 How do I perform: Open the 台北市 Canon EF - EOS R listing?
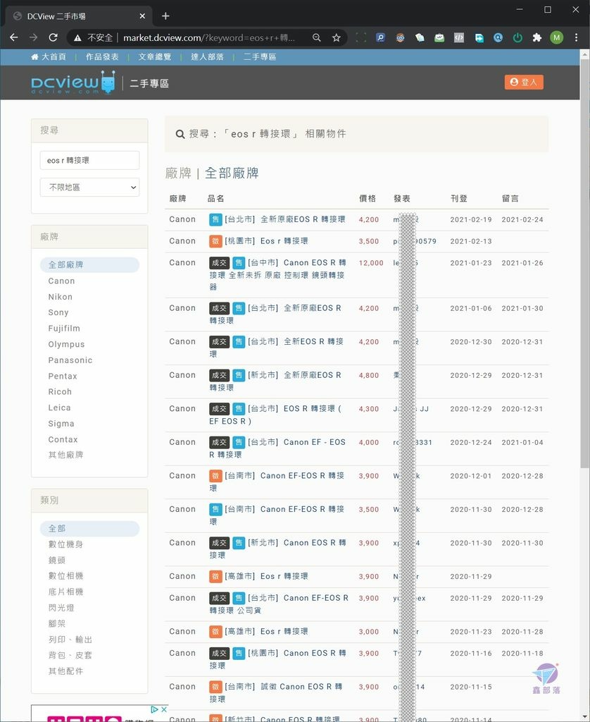277,448
